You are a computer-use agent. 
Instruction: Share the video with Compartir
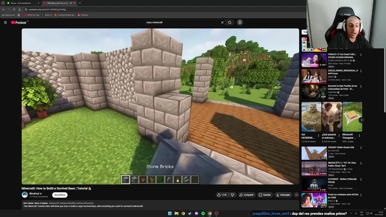pyautogui.click(x=247, y=195)
